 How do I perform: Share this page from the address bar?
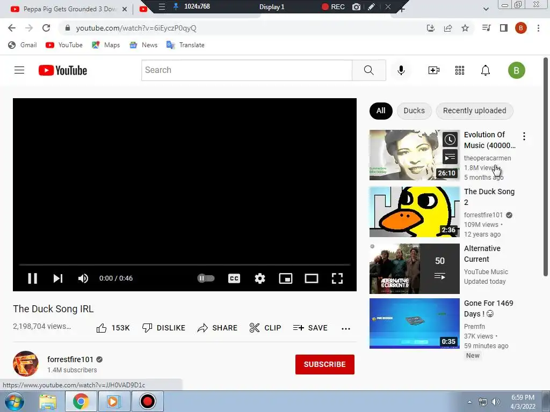coord(448,28)
